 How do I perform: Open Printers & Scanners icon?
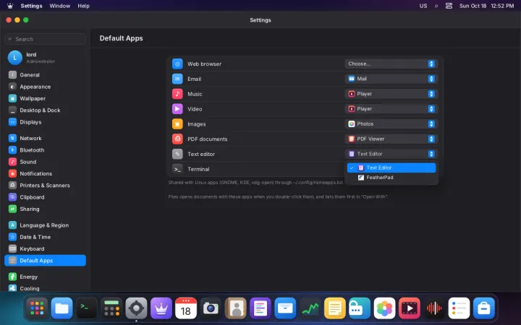pyautogui.click(x=12, y=186)
